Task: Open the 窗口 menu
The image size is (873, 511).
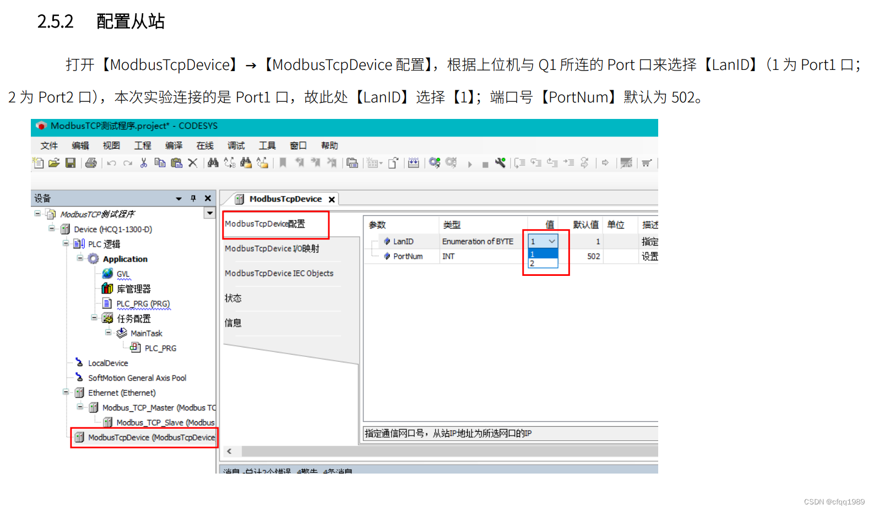Action: point(299,145)
